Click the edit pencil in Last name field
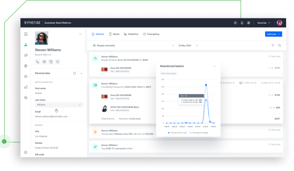Viewport: 294px width, 171px height. point(80,105)
